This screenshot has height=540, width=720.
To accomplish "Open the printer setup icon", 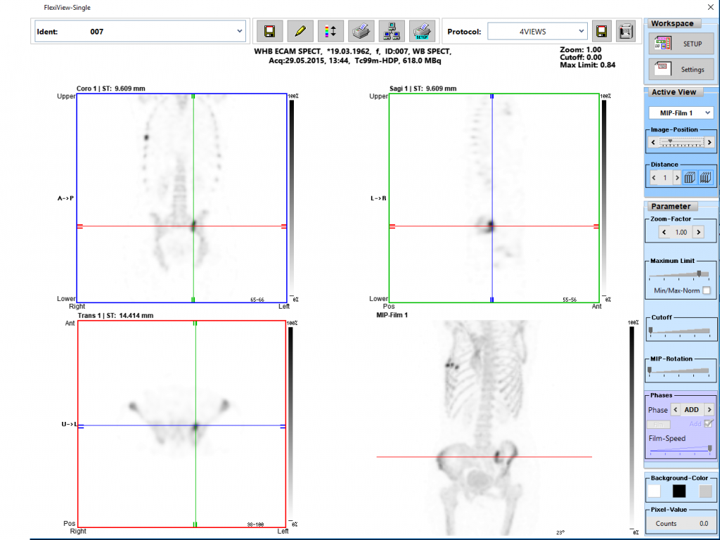I will pos(421,31).
